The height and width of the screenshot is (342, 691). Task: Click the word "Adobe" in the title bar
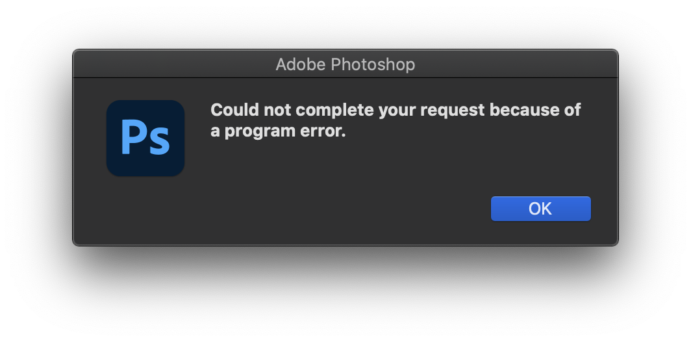(299, 64)
